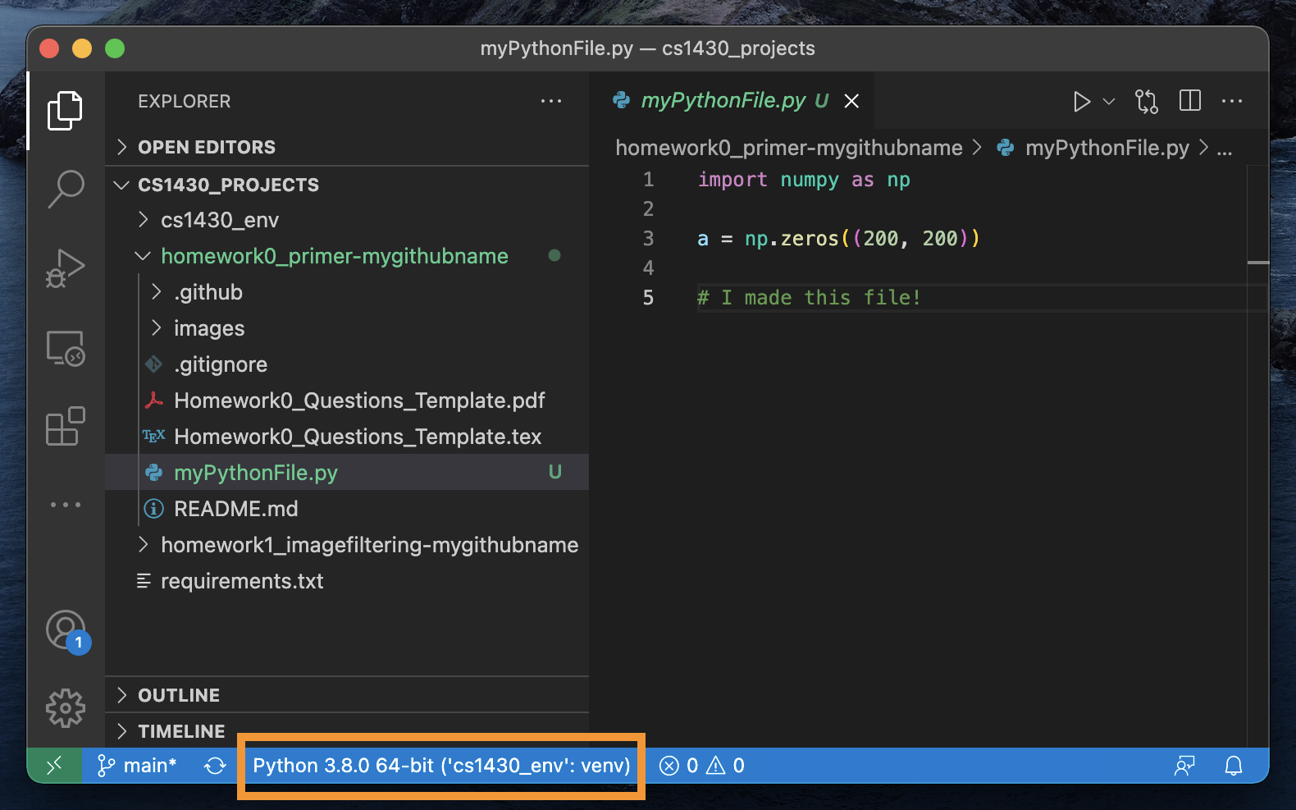Screen dimensions: 1296x810
Task: Select the myPythonFile.py editor tab
Action: [x=723, y=101]
